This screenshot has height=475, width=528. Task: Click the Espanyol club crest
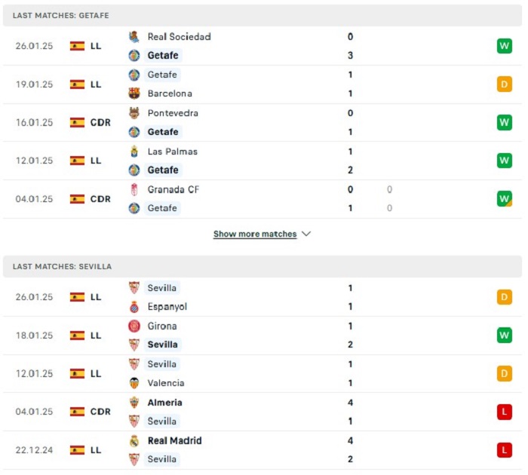tap(134, 307)
